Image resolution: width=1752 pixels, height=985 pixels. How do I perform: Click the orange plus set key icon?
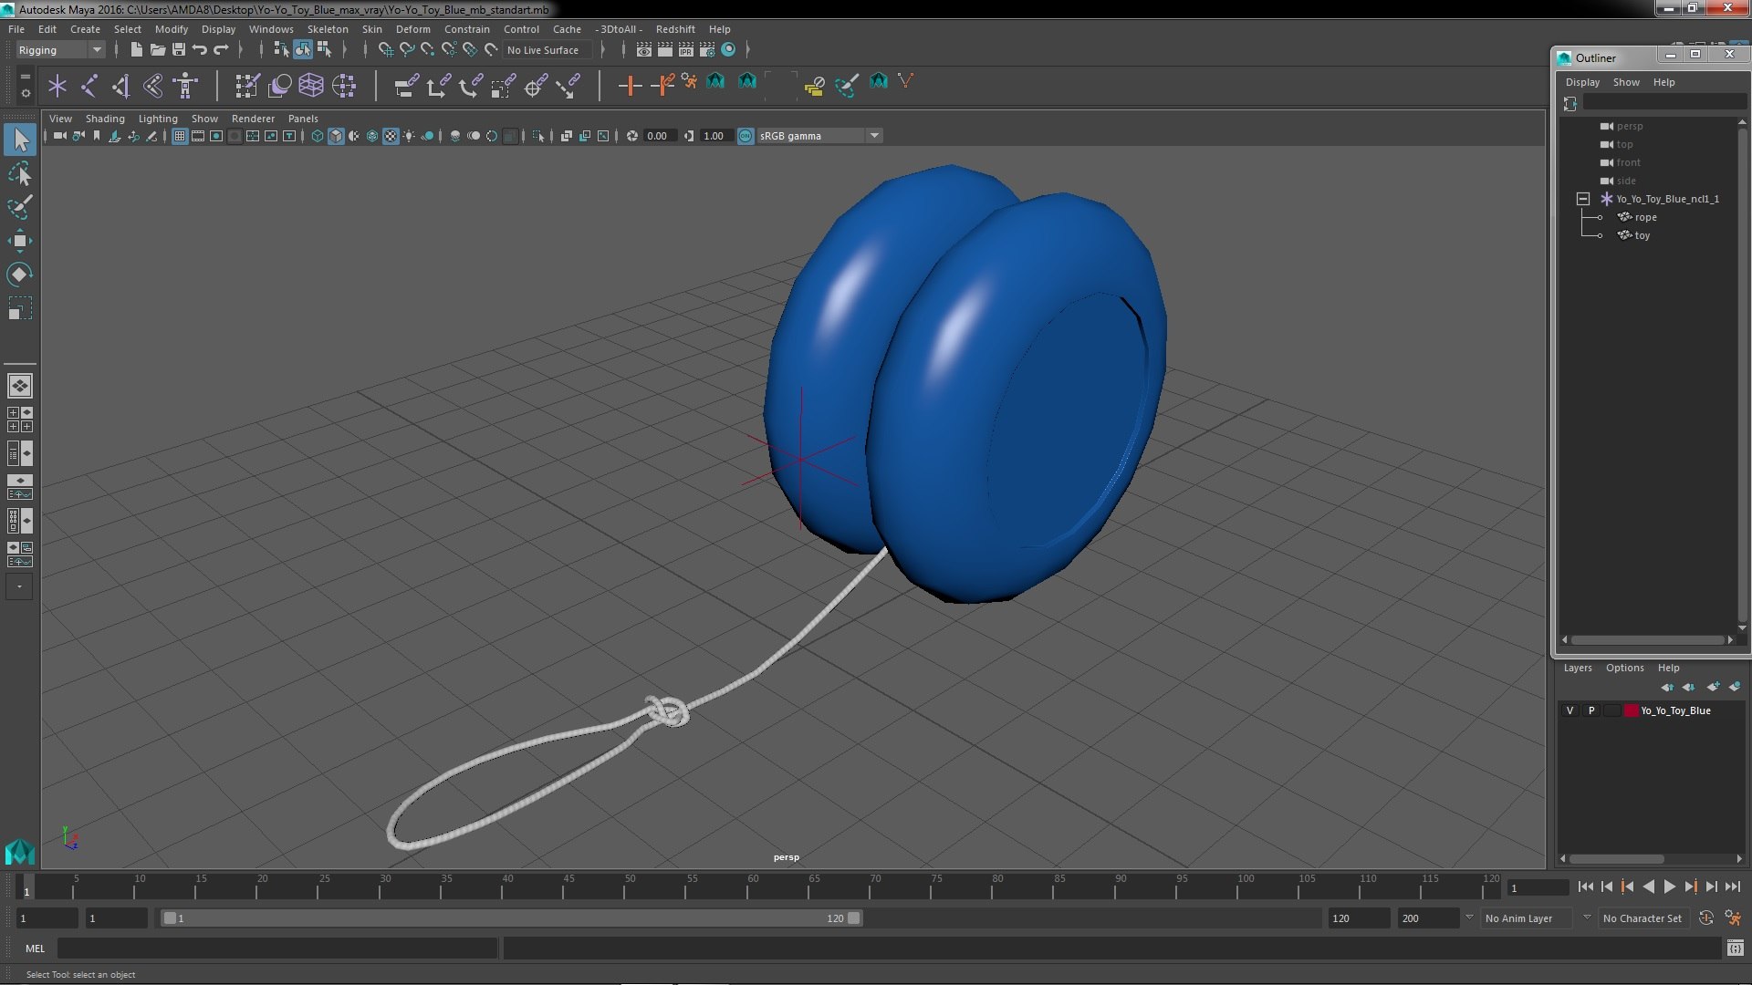(x=629, y=86)
